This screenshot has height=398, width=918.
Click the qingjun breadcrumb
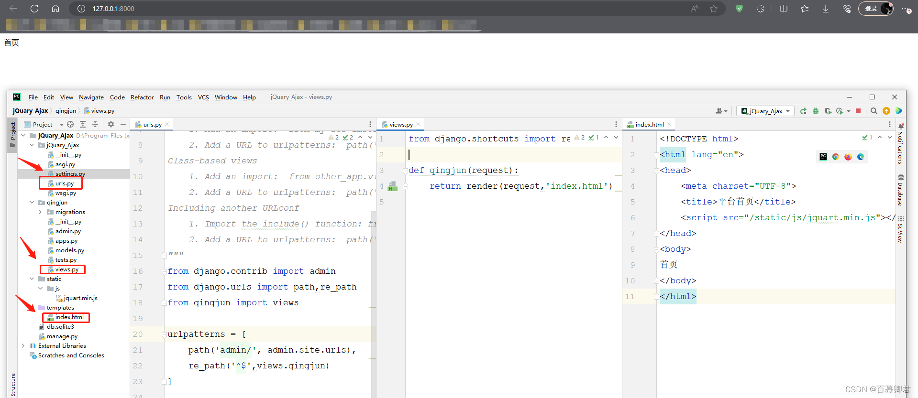coord(66,110)
